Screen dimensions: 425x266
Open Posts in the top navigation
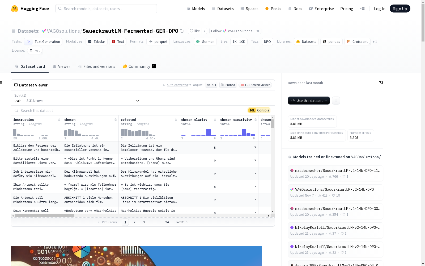[273, 9]
